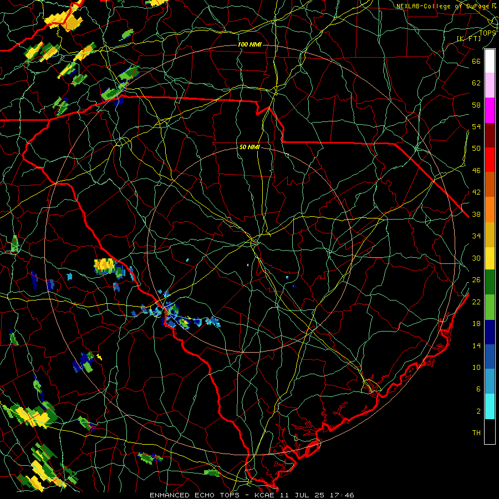
Task: Pick the gold legend swatch
Action: coord(490,235)
